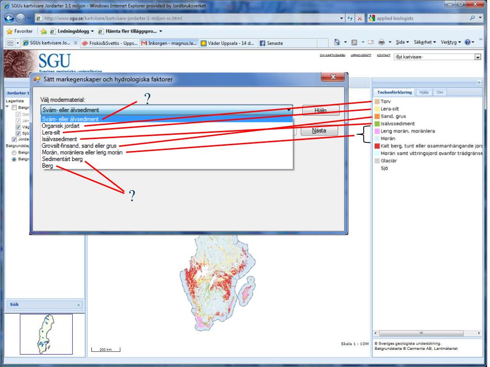Open search provider dropdown arrow
The height and width of the screenshot is (367, 490).
click(480, 18)
